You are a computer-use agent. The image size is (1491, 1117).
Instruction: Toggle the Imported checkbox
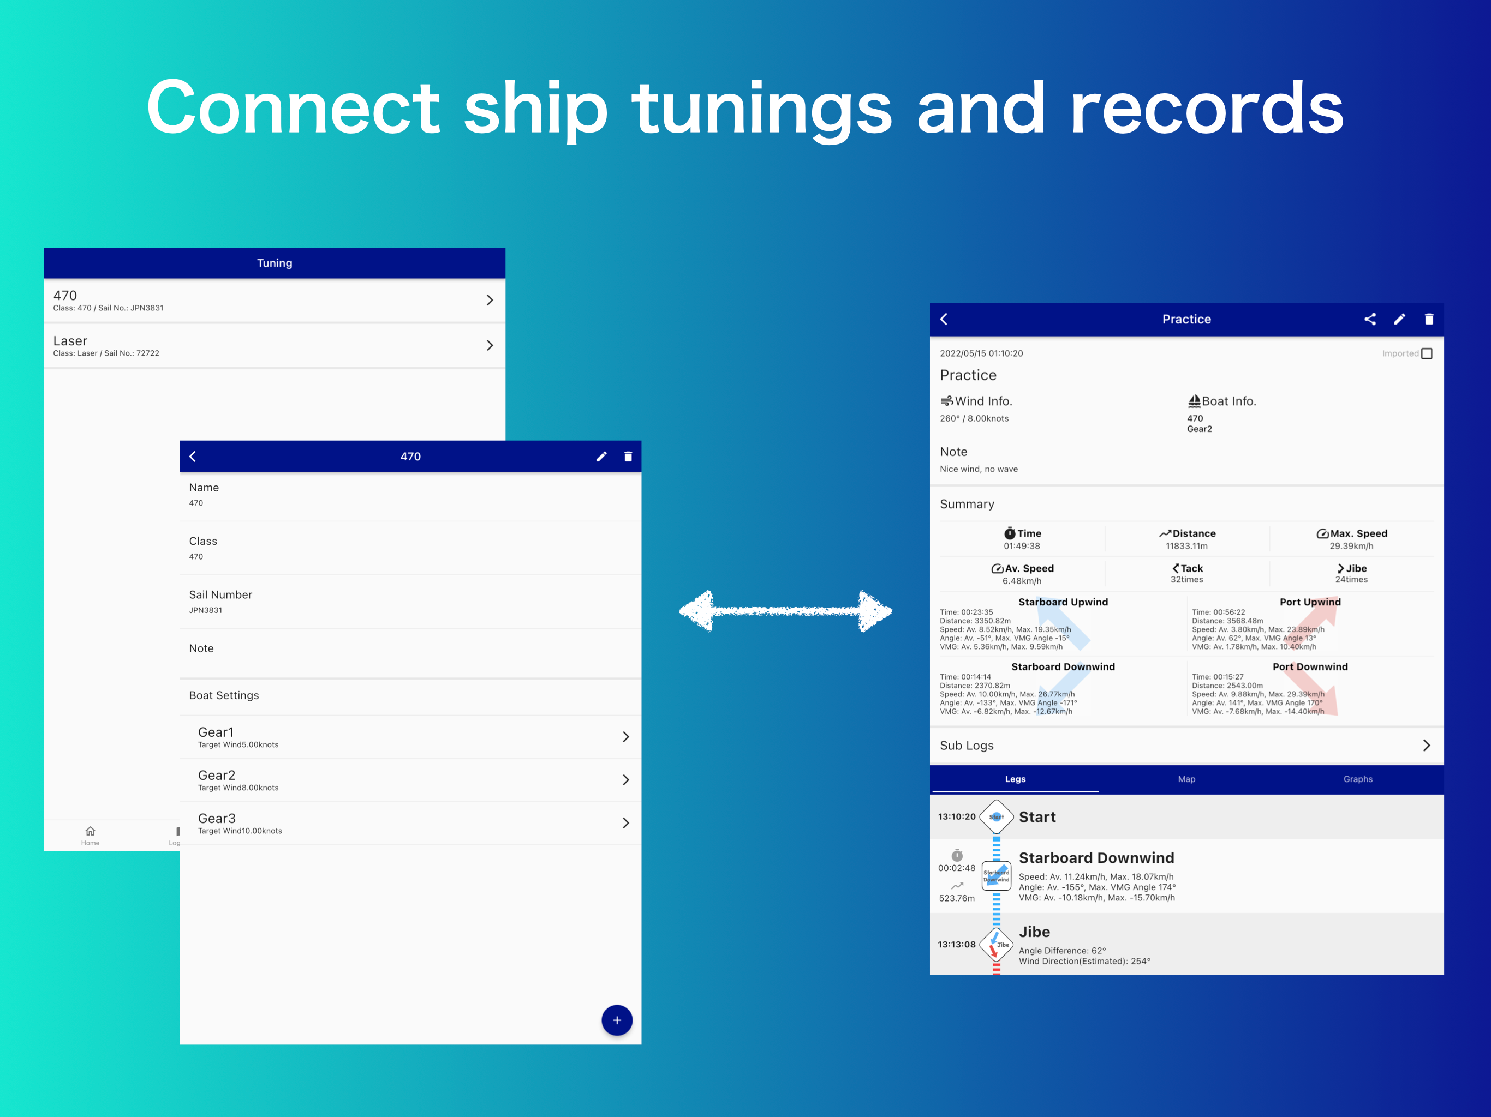click(x=1426, y=353)
